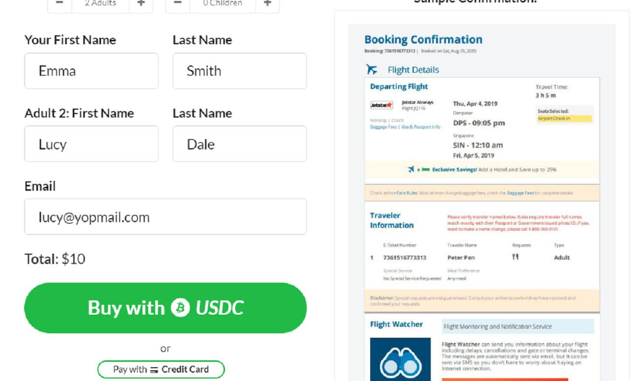Decrease adults count with minus button
The image size is (640, 381).
[60, 4]
